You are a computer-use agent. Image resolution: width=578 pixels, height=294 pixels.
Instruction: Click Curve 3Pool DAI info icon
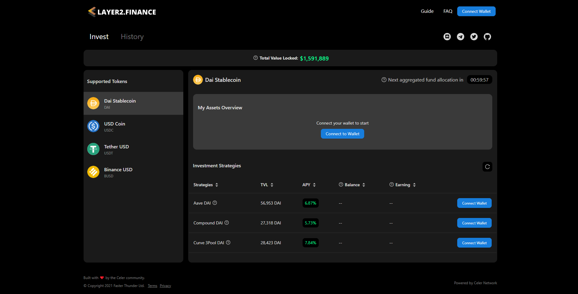point(228,242)
